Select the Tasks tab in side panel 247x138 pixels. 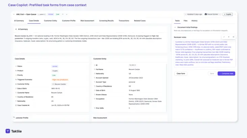click(x=177, y=21)
